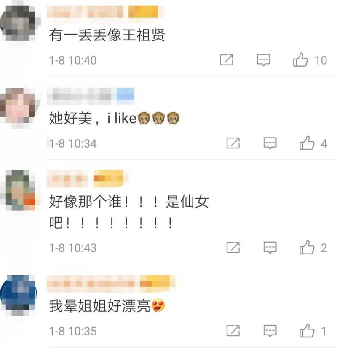This screenshot has height=348, width=337.
Task: Open blue avatar of the last commenter
Action: (19, 294)
